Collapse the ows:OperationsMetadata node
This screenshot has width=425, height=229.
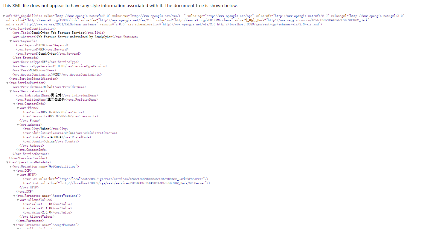click(7, 162)
